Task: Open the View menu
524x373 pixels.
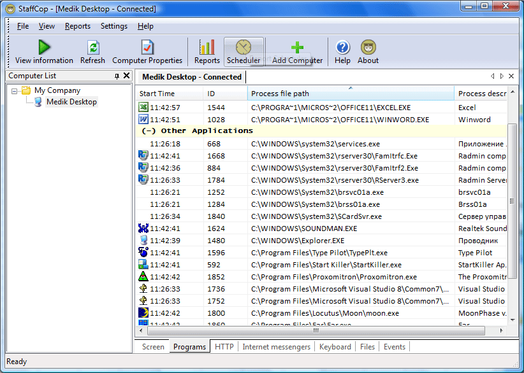Action: 47,26
